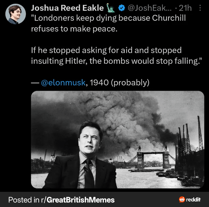Click the Reddit alien logo icon

182,200
